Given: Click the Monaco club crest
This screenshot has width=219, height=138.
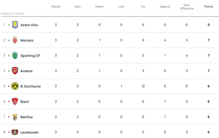Looking at the screenshot, I should click(15, 40).
